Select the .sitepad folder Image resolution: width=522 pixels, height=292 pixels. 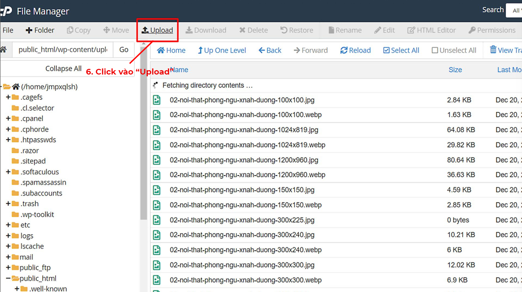click(x=33, y=161)
